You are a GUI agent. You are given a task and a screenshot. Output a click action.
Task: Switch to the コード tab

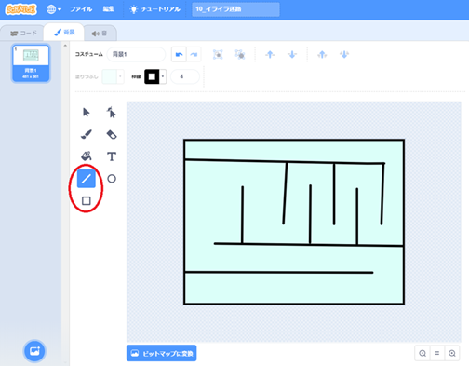click(23, 33)
